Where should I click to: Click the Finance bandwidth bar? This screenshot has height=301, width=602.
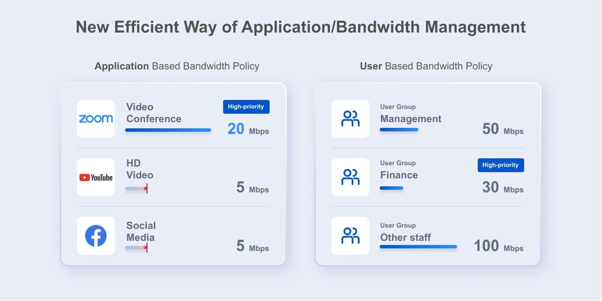(391, 188)
